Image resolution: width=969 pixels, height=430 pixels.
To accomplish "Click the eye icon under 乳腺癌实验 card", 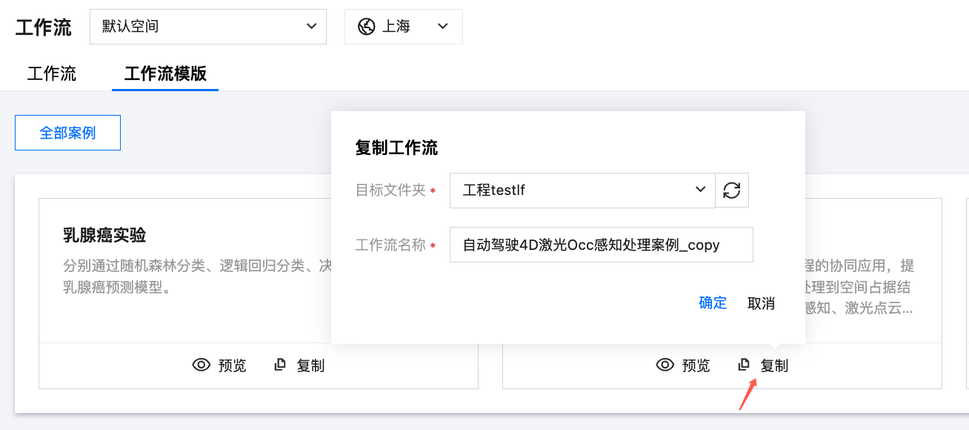I will 202,365.
